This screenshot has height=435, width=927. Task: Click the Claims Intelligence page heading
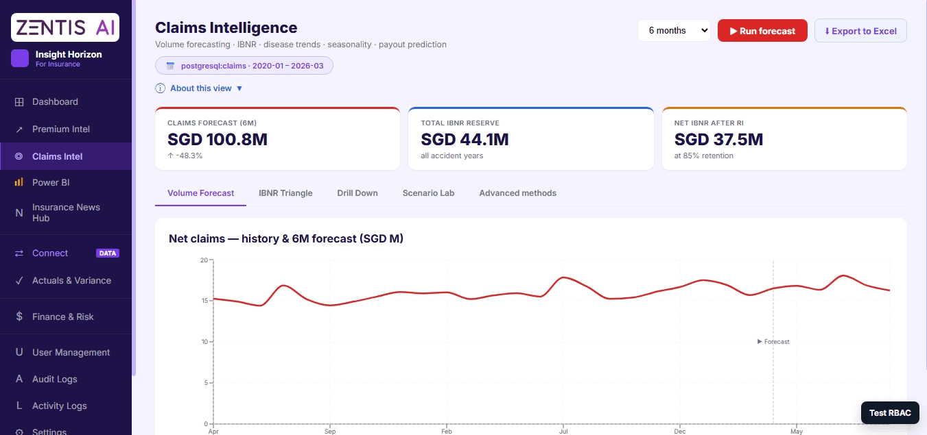(226, 28)
